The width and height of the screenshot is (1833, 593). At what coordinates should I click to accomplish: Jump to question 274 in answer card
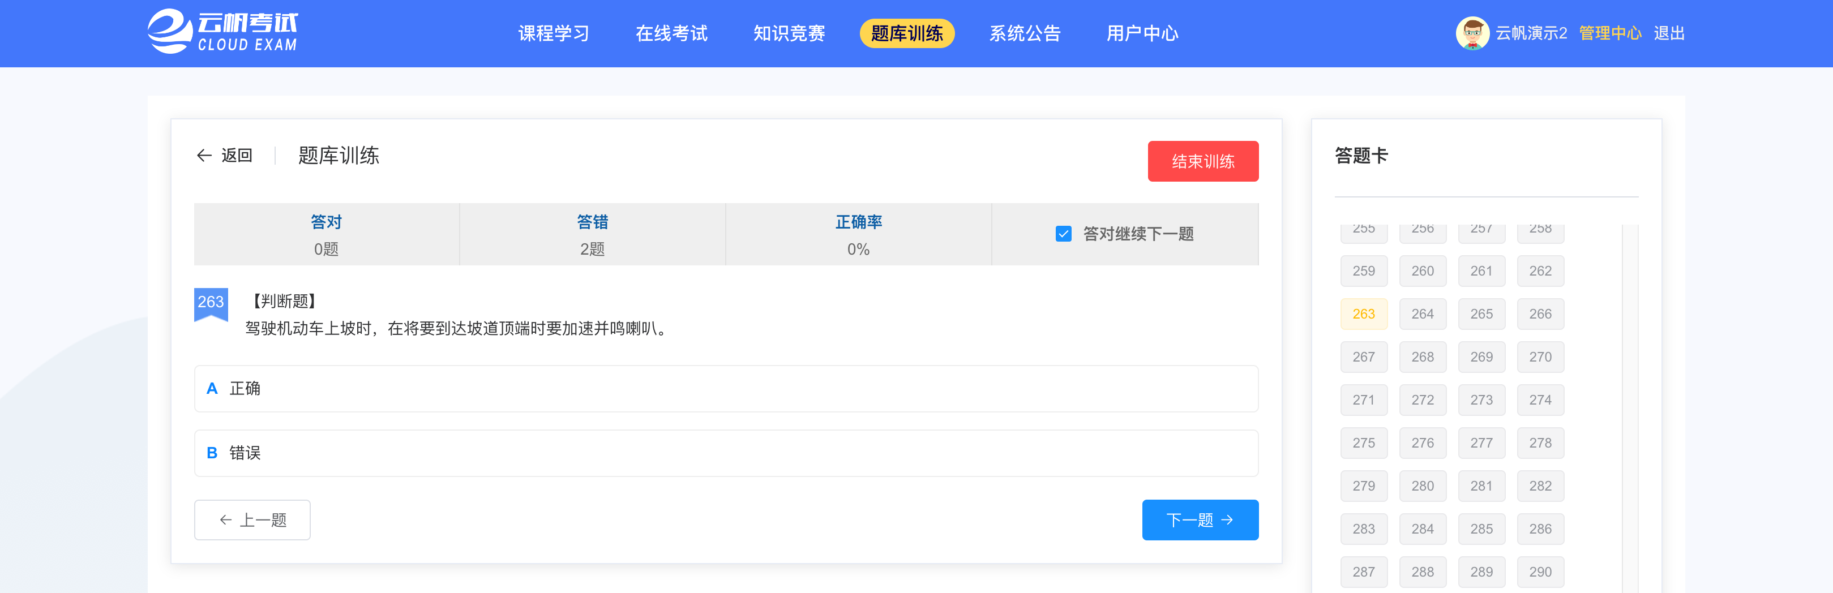1540,400
